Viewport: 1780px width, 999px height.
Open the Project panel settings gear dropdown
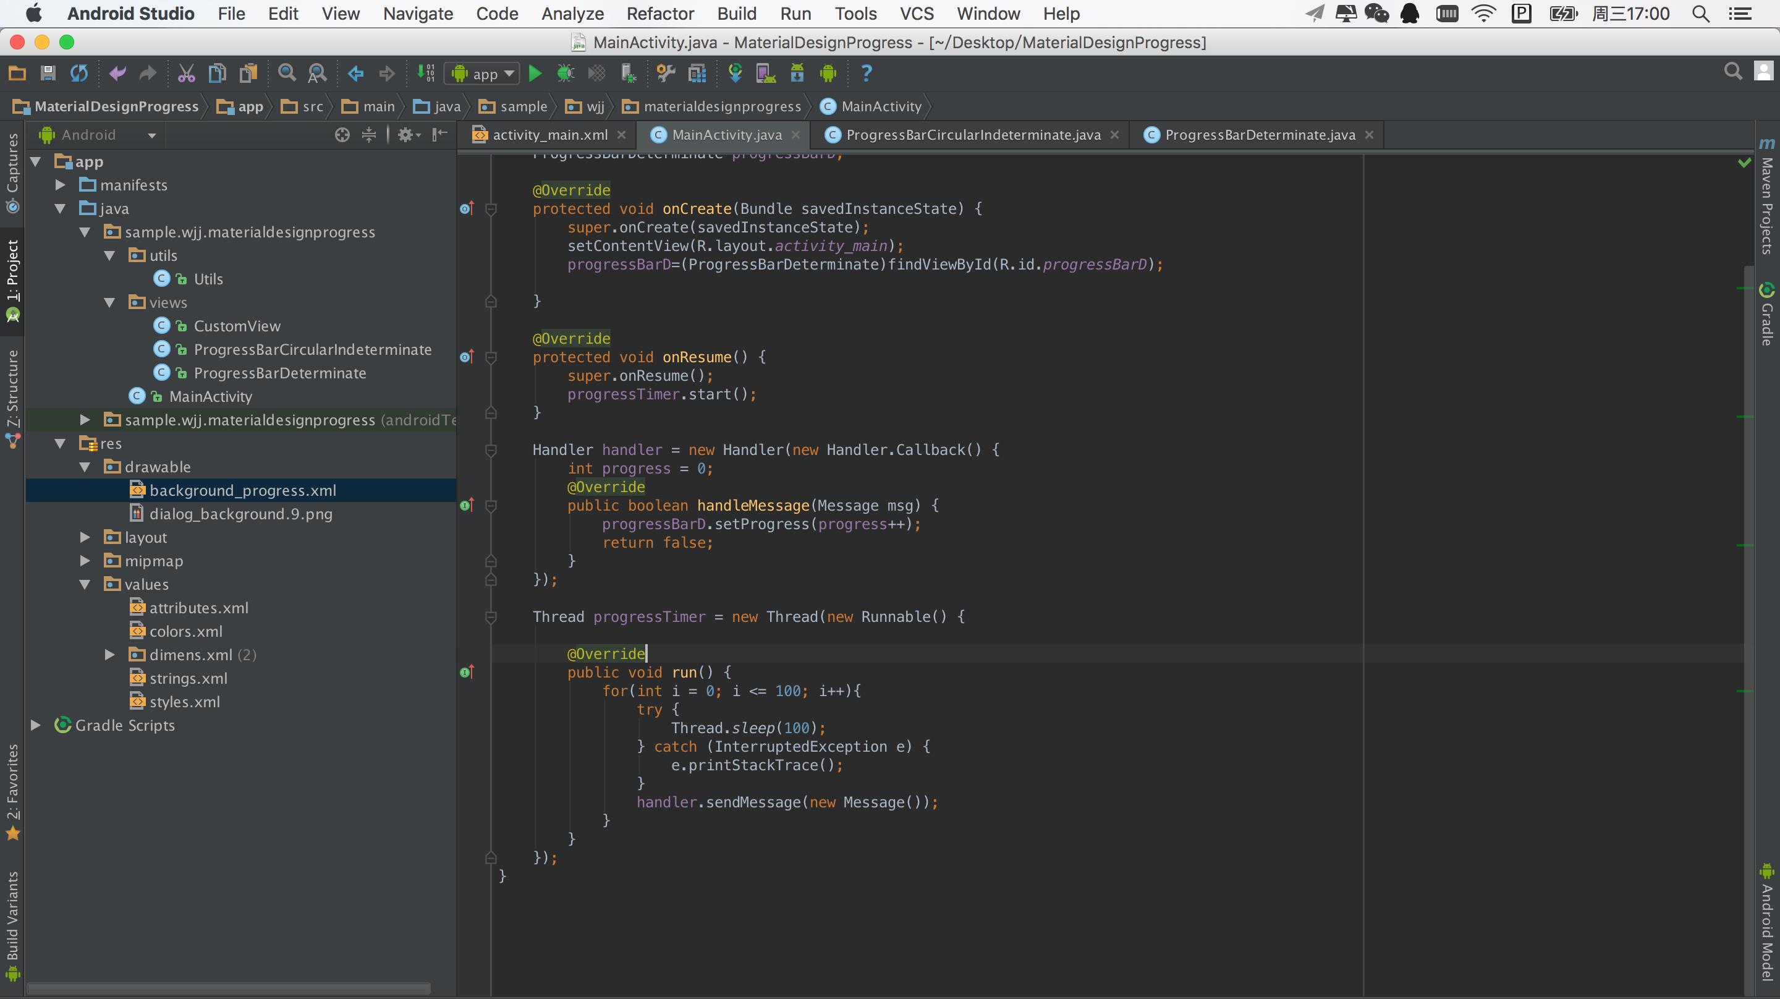pyautogui.click(x=409, y=135)
